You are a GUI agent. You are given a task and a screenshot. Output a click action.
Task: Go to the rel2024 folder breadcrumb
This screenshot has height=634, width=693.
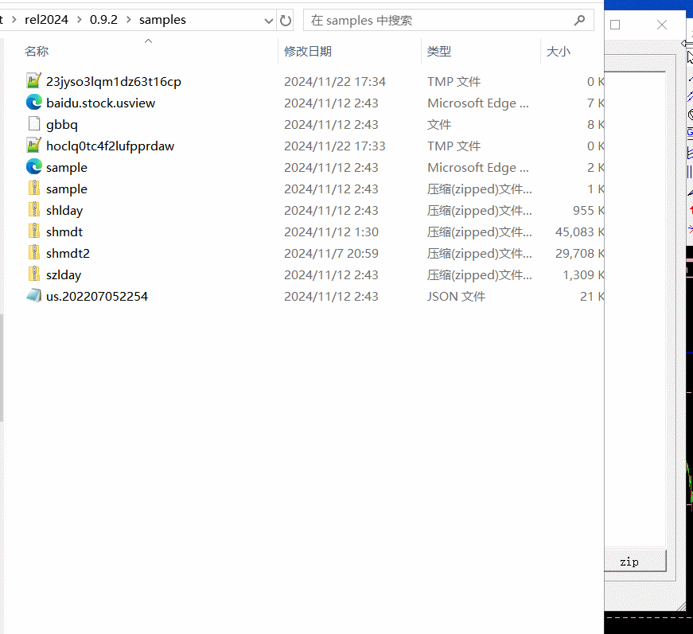(46, 20)
